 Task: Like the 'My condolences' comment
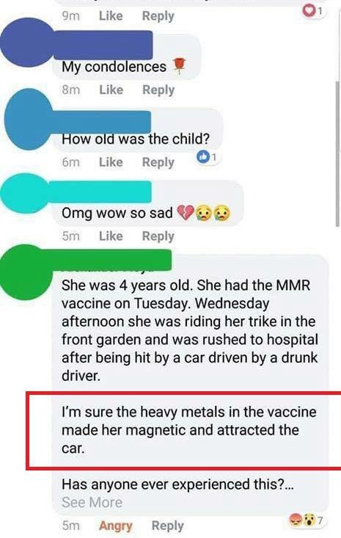(111, 90)
